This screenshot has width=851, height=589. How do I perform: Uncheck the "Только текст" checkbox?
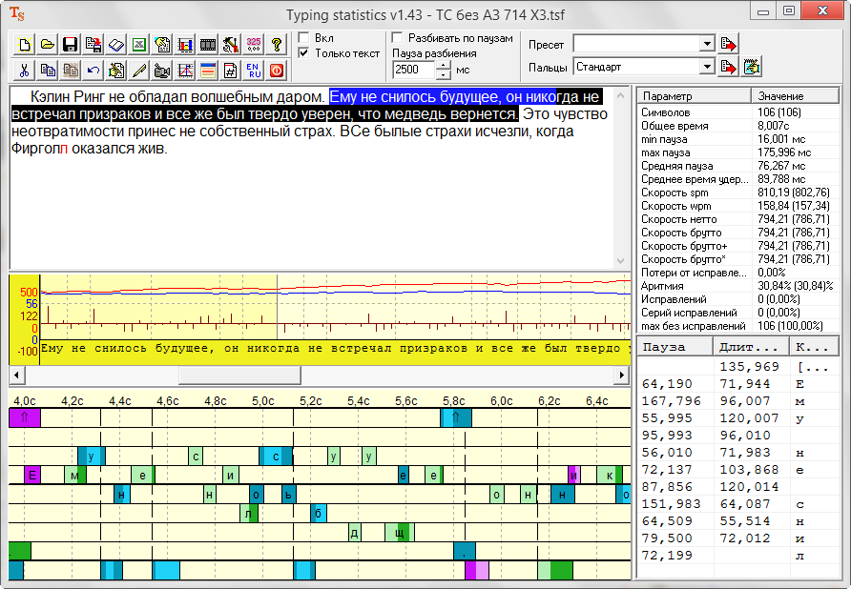click(303, 53)
